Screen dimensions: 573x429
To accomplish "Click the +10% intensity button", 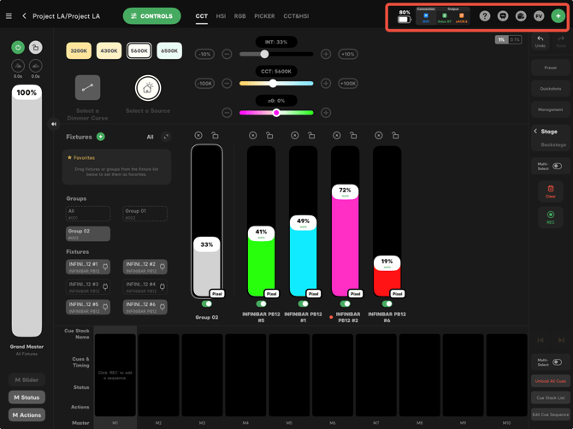I will pyautogui.click(x=347, y=54).
